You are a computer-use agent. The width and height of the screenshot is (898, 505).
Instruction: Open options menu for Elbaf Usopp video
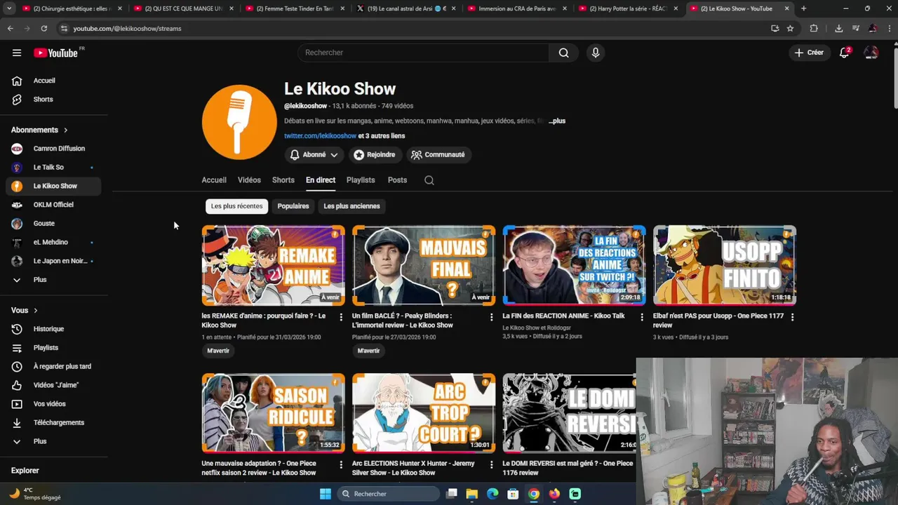click(x=792, y=317)
